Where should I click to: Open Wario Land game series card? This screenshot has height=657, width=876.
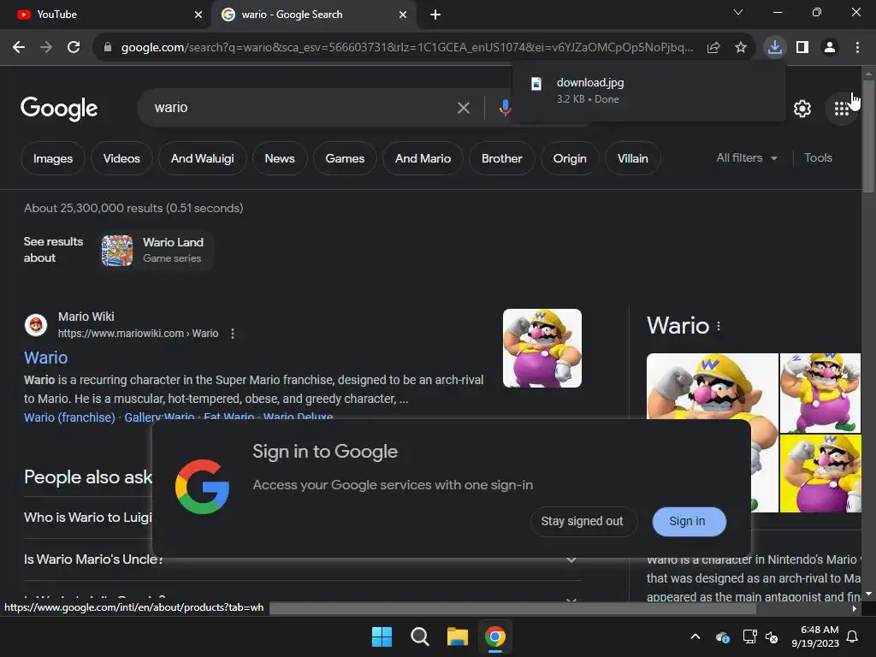(157, 251)
